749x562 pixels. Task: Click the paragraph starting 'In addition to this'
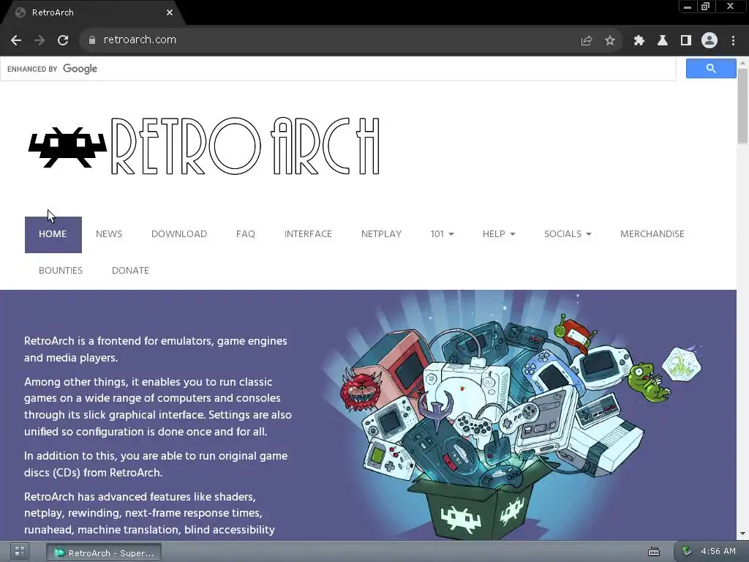tap(156, 464)
